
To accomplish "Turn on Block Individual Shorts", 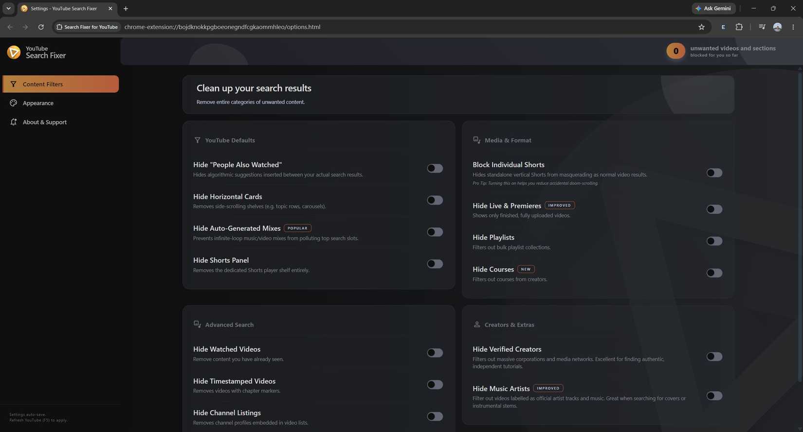I will (714, 173).
